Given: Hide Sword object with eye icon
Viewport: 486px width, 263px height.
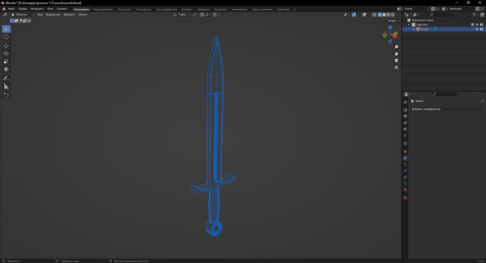Looking at the screenshot, I should [x=477, y=29].
